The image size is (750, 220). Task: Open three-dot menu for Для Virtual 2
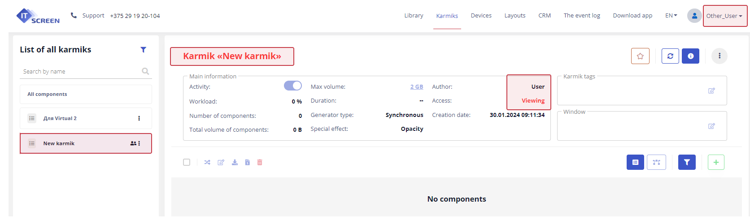click(x=139, y=118)
